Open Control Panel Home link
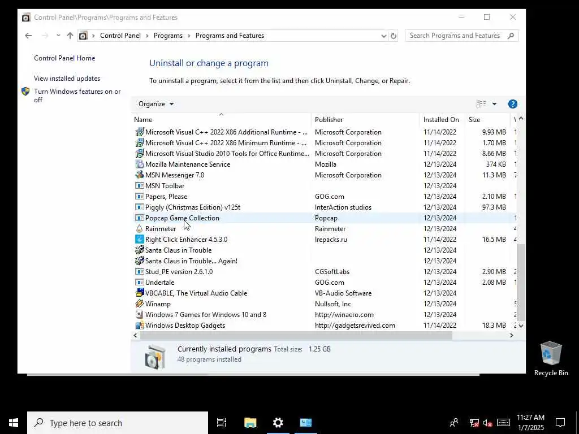 64,58
